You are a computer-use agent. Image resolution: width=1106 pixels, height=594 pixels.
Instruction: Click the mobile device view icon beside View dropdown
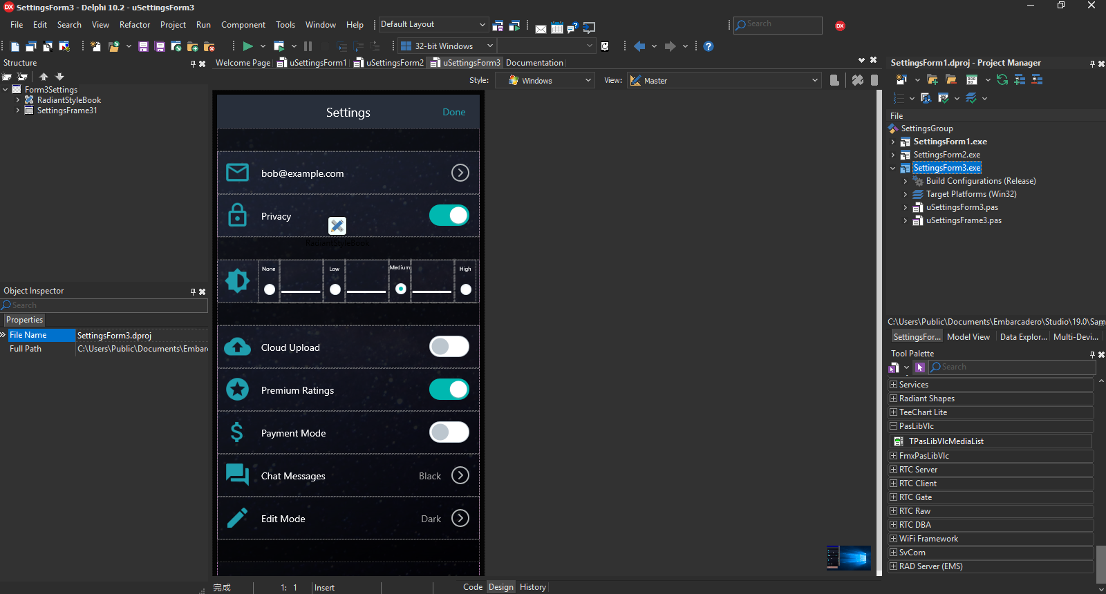pyautogui.click(x=834, y=80)
